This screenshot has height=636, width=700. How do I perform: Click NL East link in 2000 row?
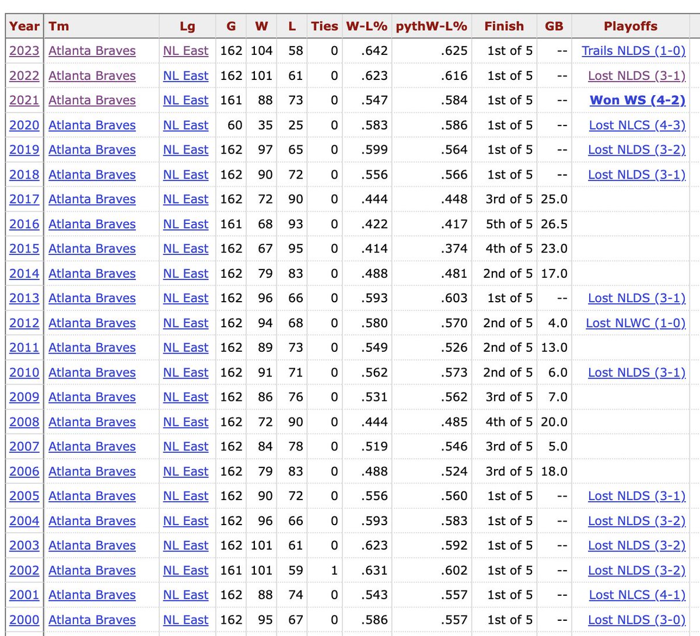coord(185,620)
